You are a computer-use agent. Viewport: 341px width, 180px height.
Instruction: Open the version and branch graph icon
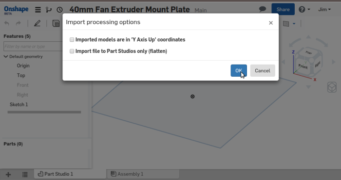(x=49, y=10)
